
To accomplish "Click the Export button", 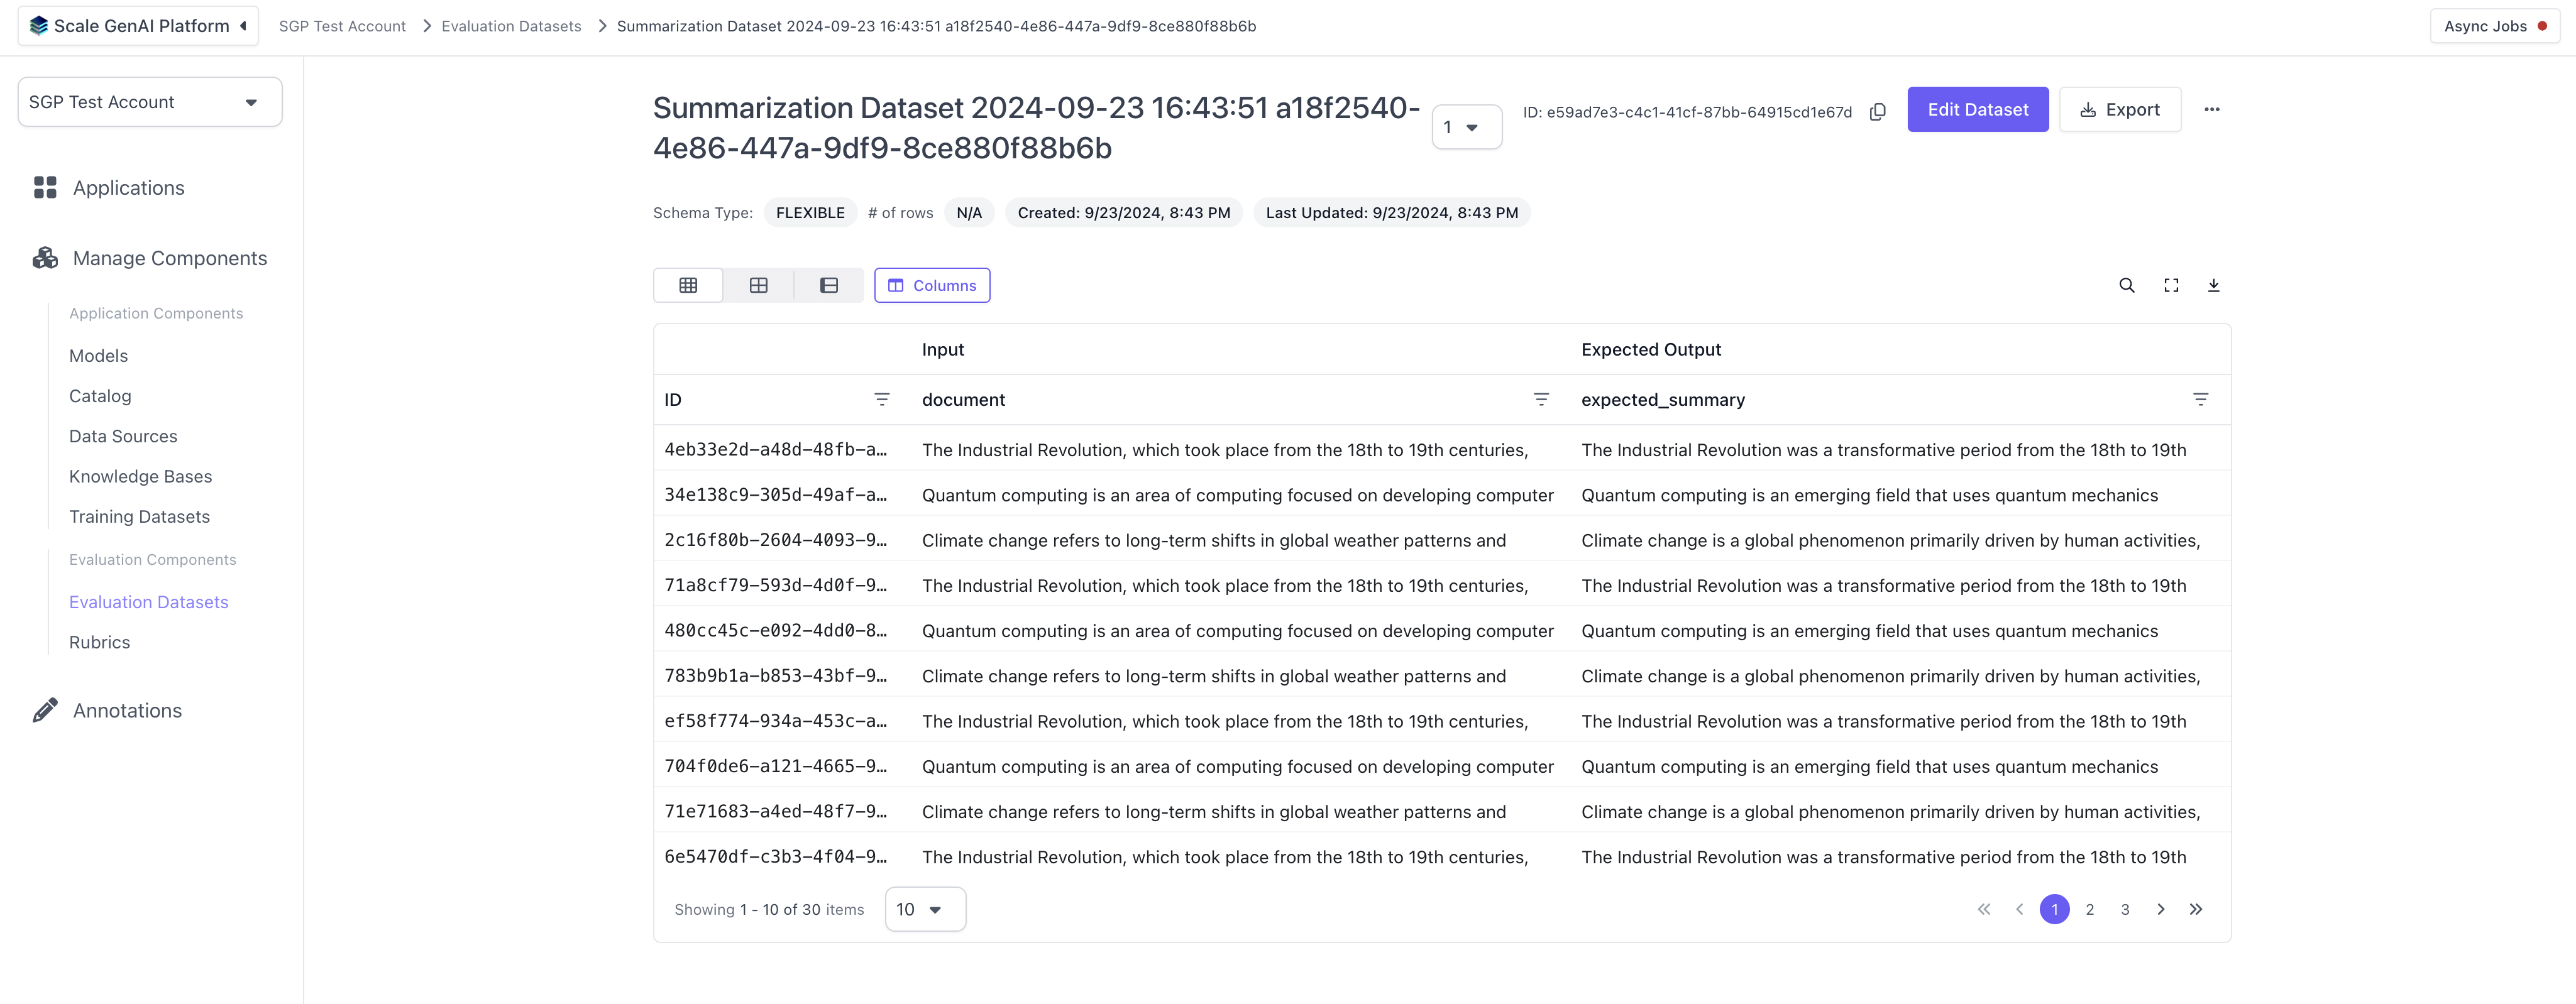I will 2119,110.
